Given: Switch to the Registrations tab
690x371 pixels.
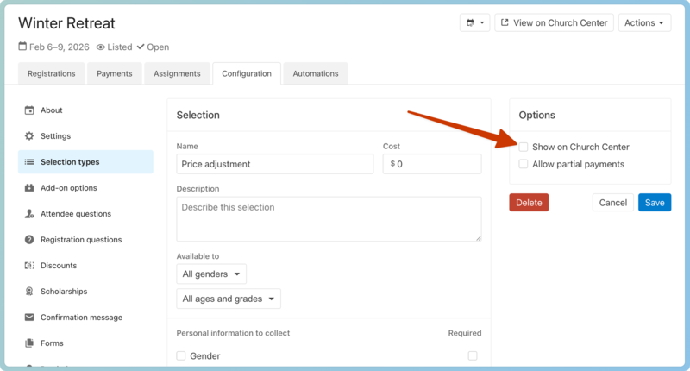Looking at the screenshot, I should (51, 74).
